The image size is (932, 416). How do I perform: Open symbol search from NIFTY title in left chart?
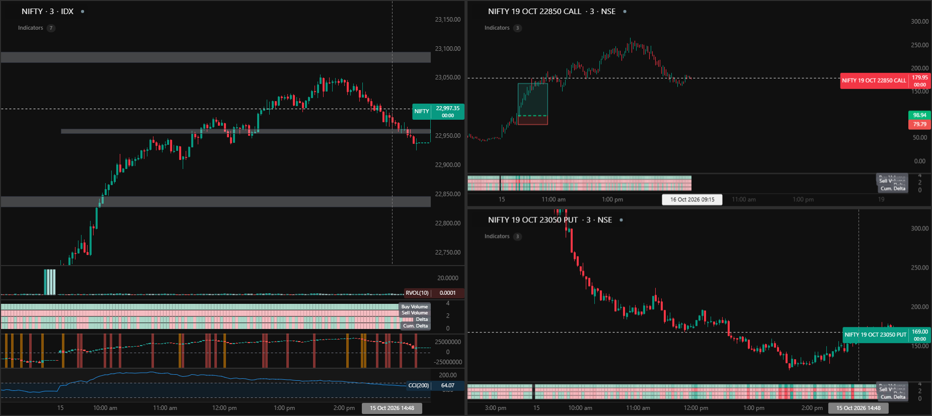[x=32, y=12]
